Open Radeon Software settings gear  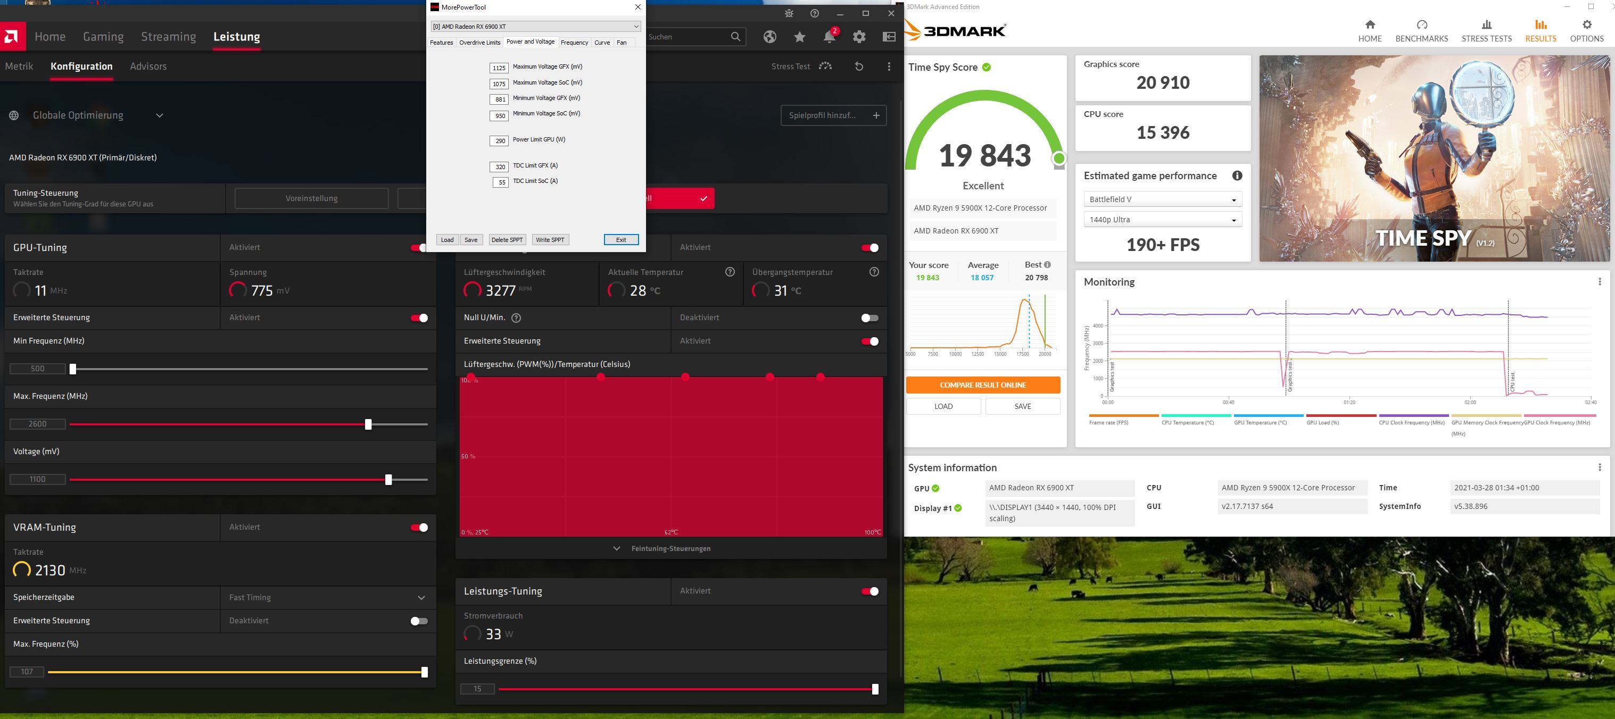[859, 36]
